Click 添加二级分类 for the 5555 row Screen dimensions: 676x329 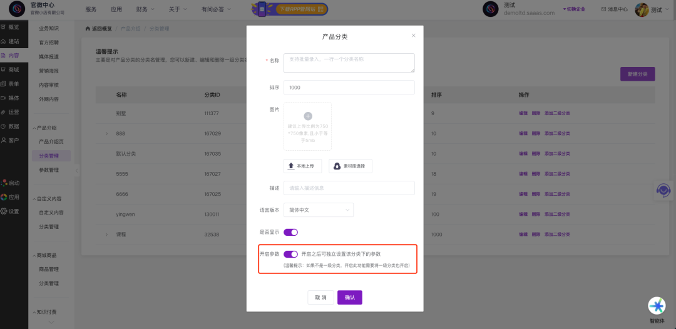coord(558,174)
